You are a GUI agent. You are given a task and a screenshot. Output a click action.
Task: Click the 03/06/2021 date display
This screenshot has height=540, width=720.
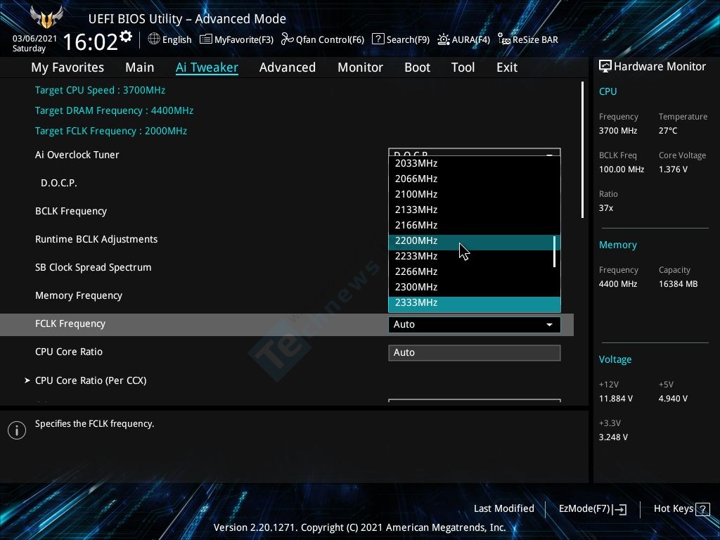34,39
